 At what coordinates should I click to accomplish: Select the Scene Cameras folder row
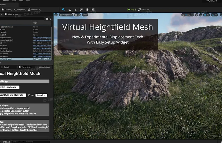[25, 27]
